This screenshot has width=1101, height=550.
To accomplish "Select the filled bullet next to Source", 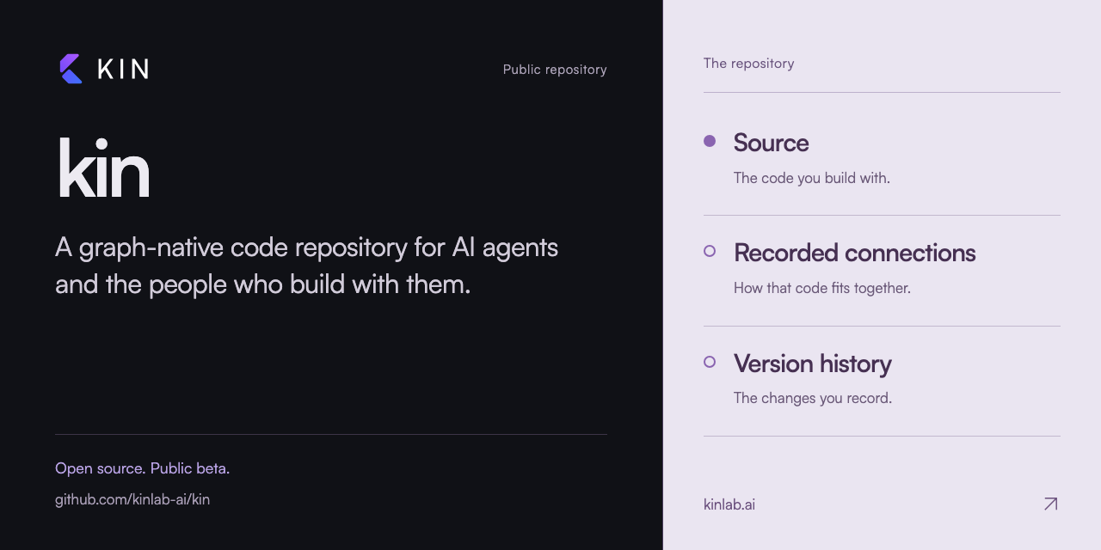I will click(710, 141).
